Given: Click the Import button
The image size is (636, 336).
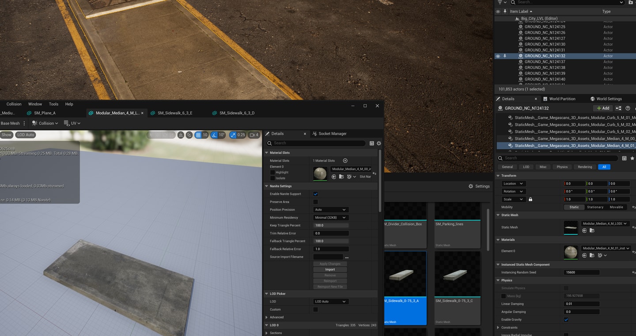Looking at the screenshot, I should (x=330, y=269).
